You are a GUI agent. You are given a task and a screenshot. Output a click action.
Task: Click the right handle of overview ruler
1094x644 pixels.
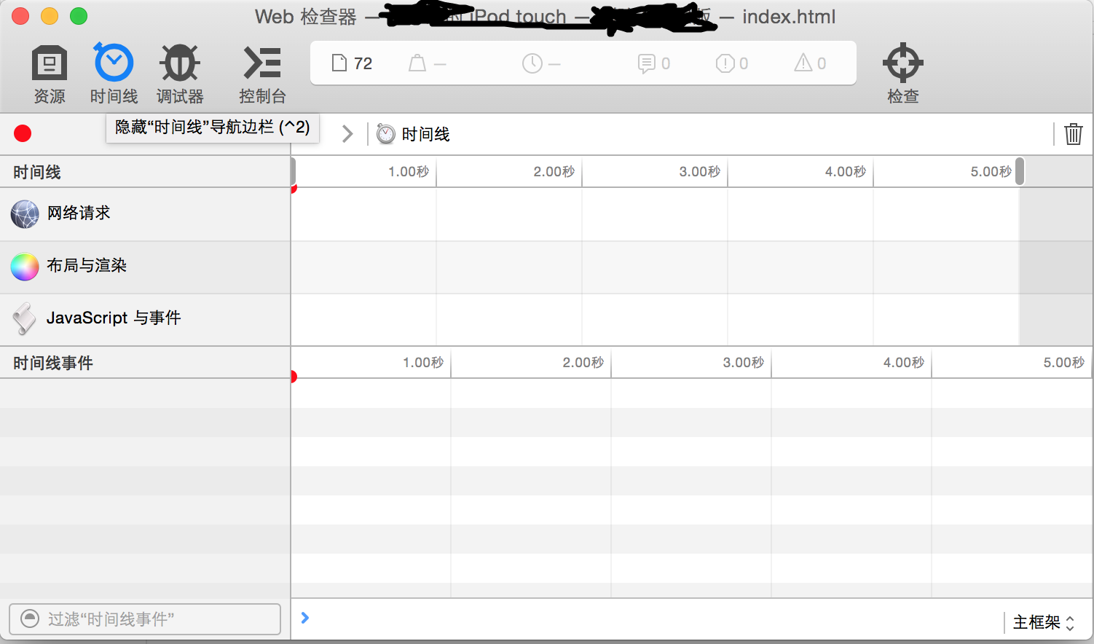1020,171
